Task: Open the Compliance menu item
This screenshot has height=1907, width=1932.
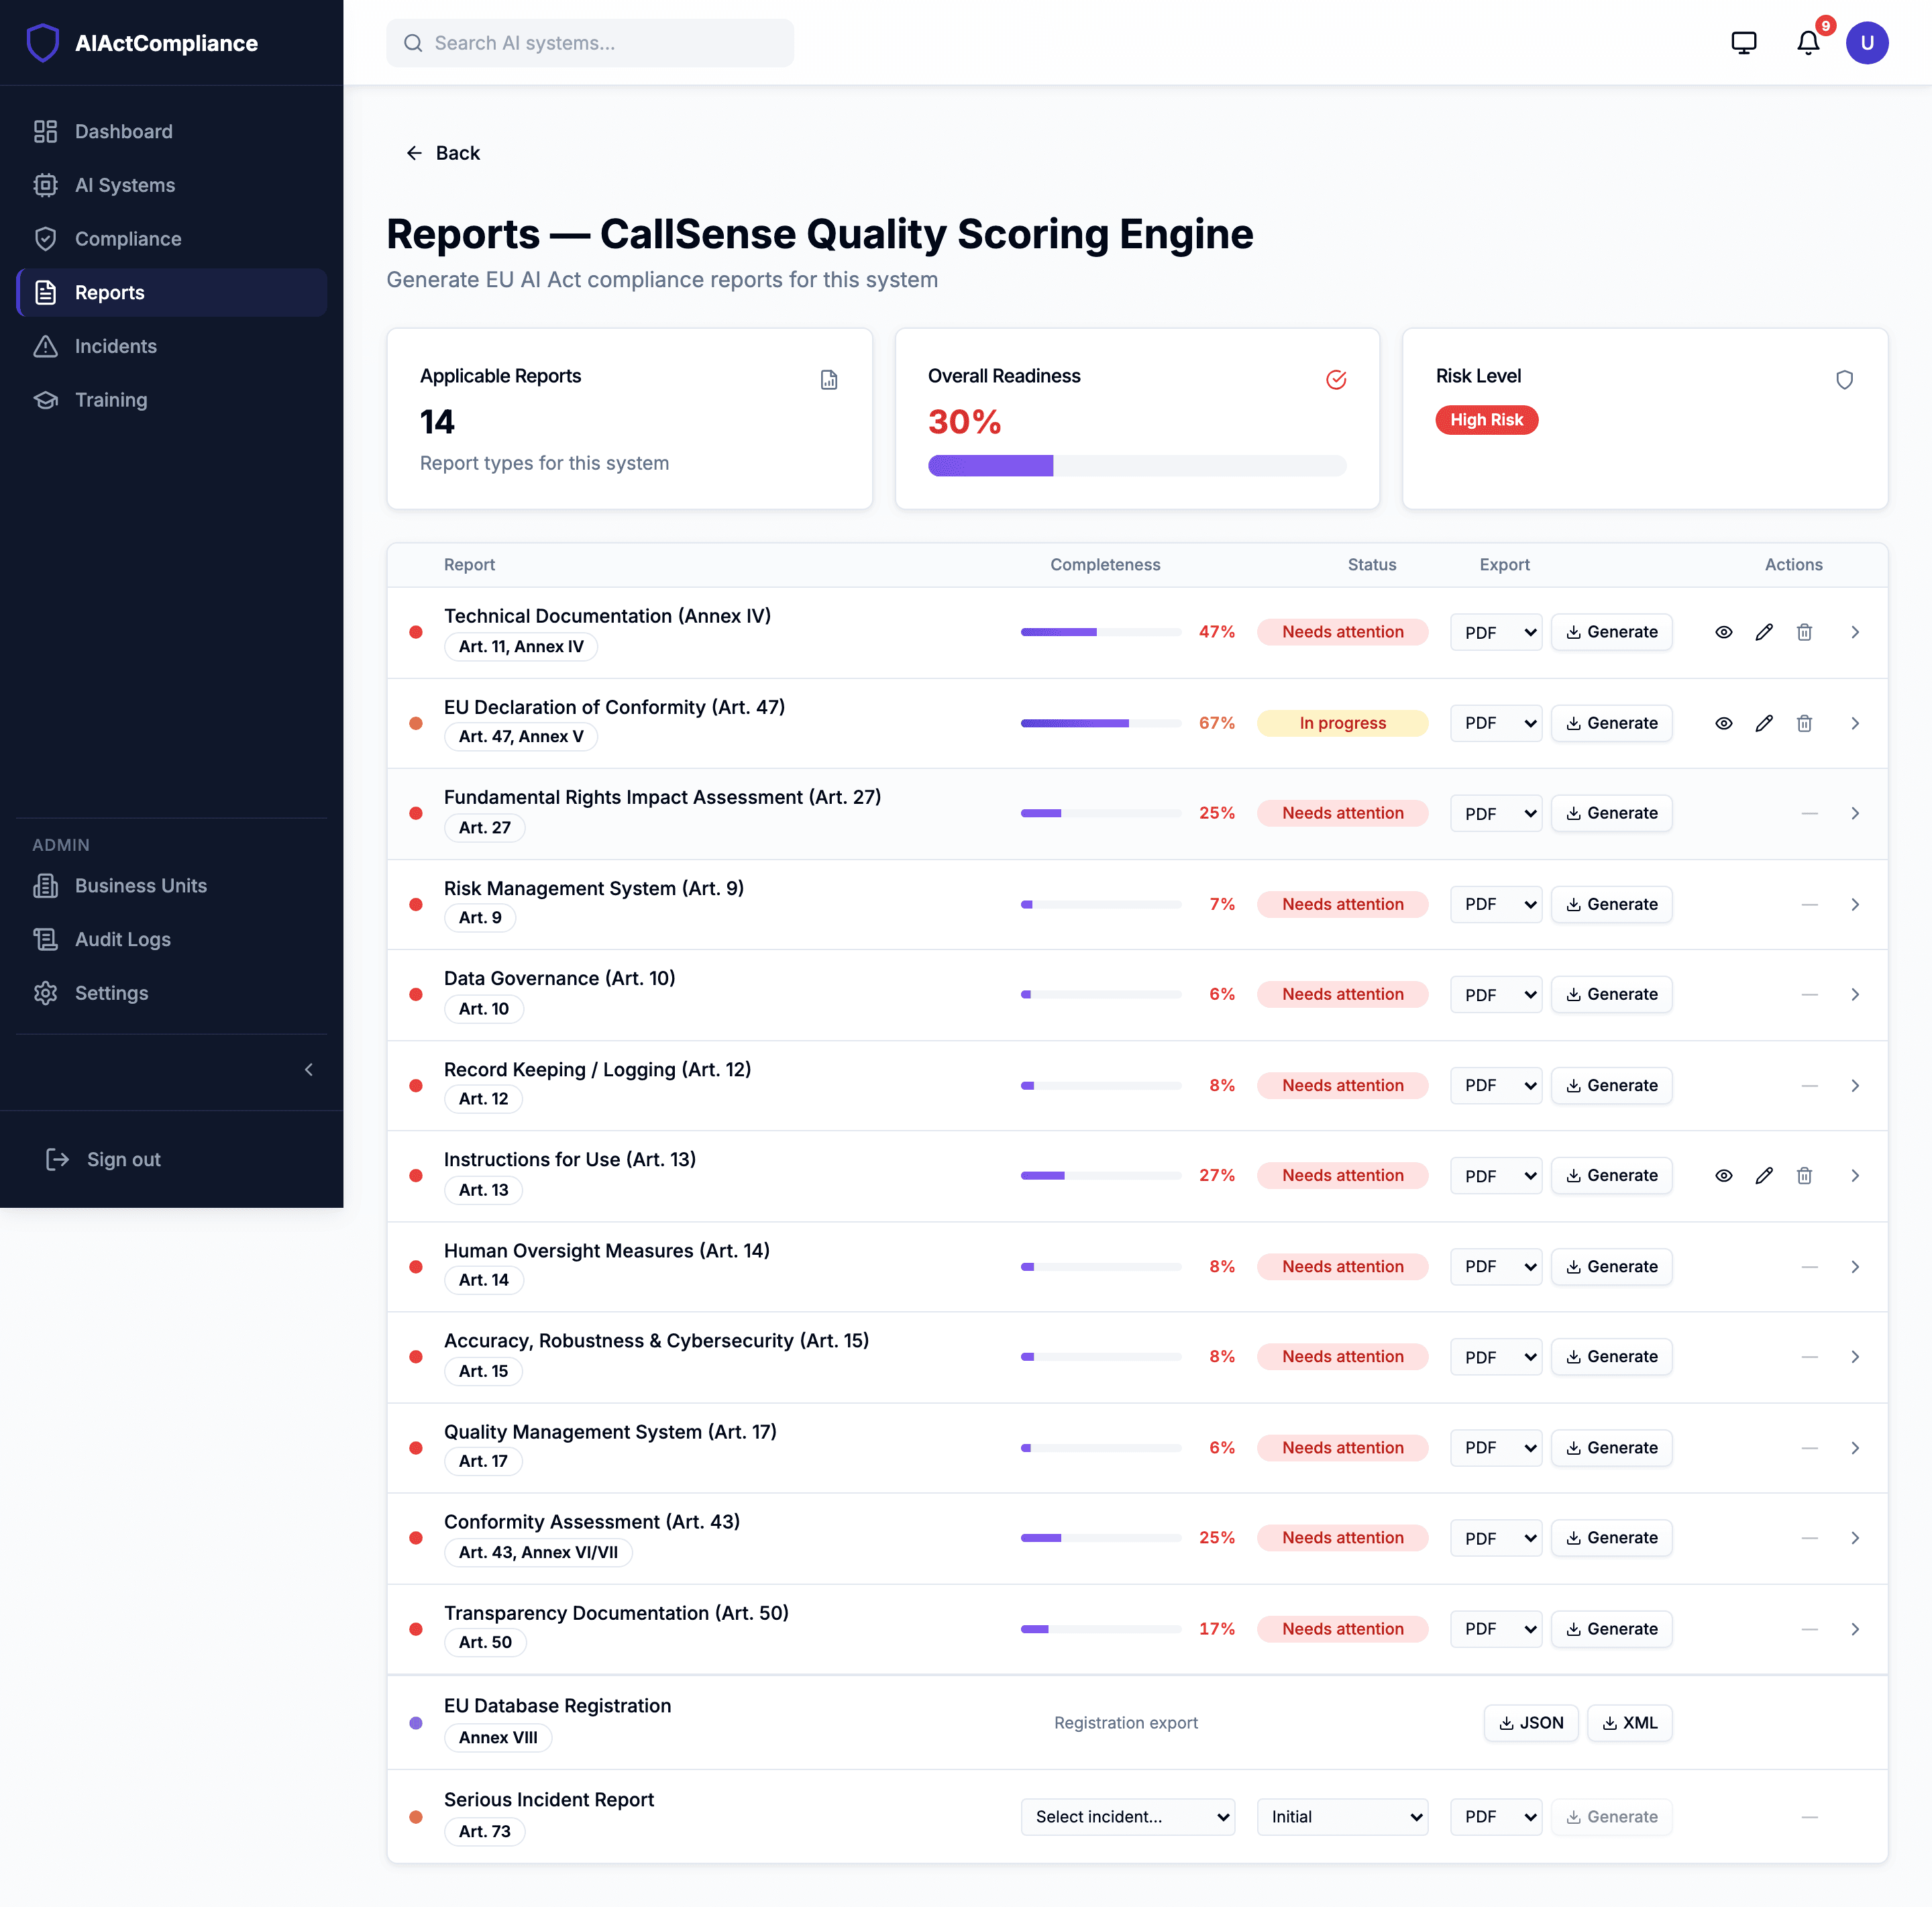Action: [x=127, y=239]
